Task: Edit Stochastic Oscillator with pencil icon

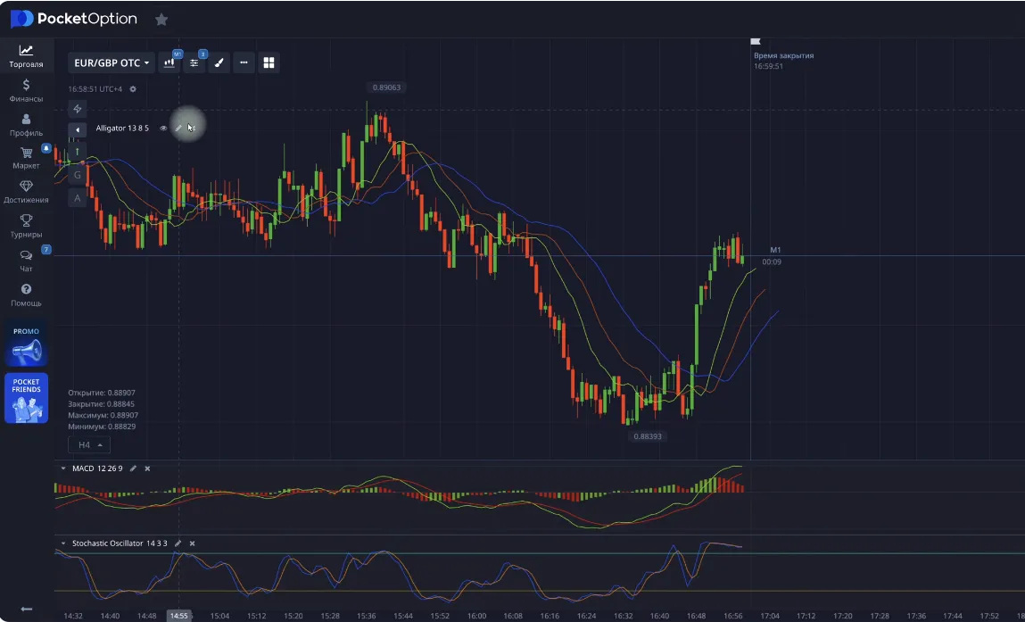Action: 178,543
